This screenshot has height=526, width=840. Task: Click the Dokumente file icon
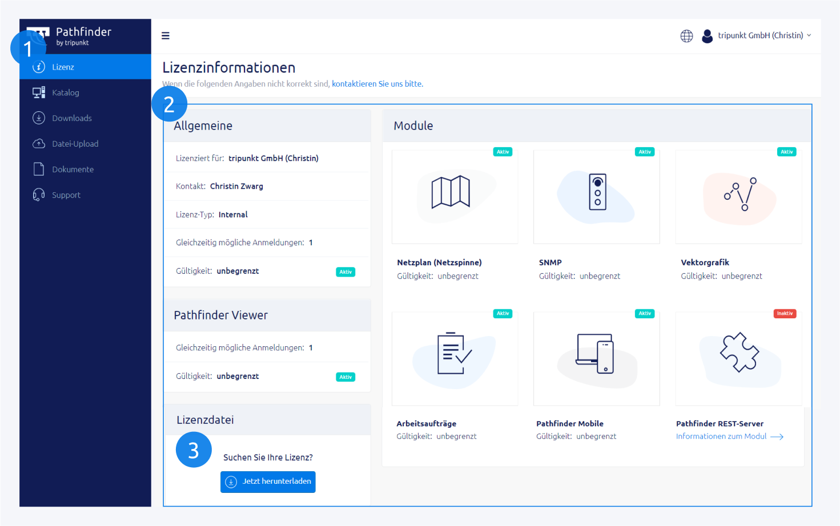(x=39, y=169)
